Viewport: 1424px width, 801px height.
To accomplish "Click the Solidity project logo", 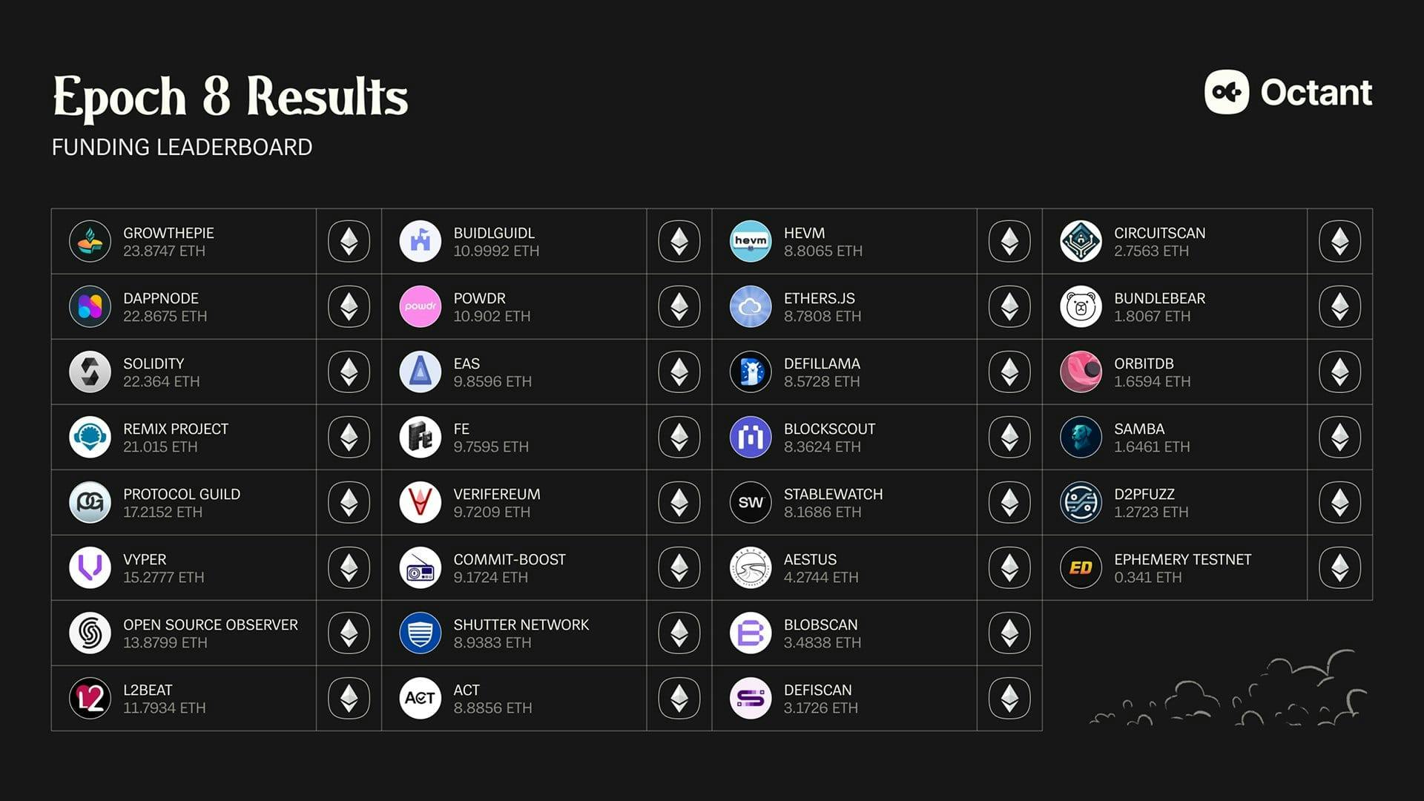I will pos(90,372).
